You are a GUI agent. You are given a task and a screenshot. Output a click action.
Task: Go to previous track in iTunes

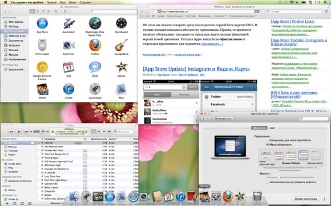[11, 131]
